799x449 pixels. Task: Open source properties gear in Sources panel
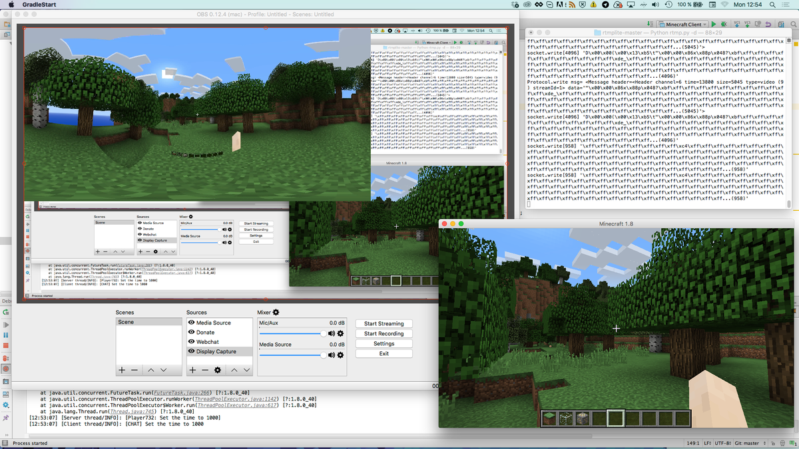tap(218, 369)
